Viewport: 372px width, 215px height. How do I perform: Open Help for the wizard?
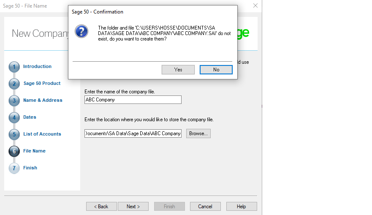(x=242, y=207)
